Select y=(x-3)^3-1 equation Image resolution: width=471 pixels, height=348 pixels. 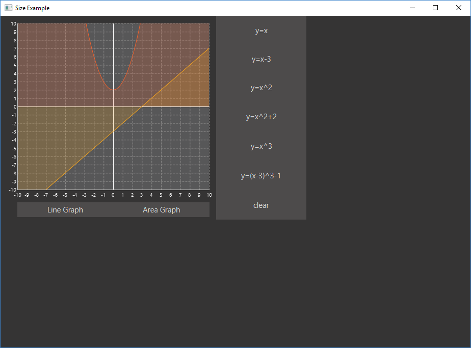[x=261, y=176]
